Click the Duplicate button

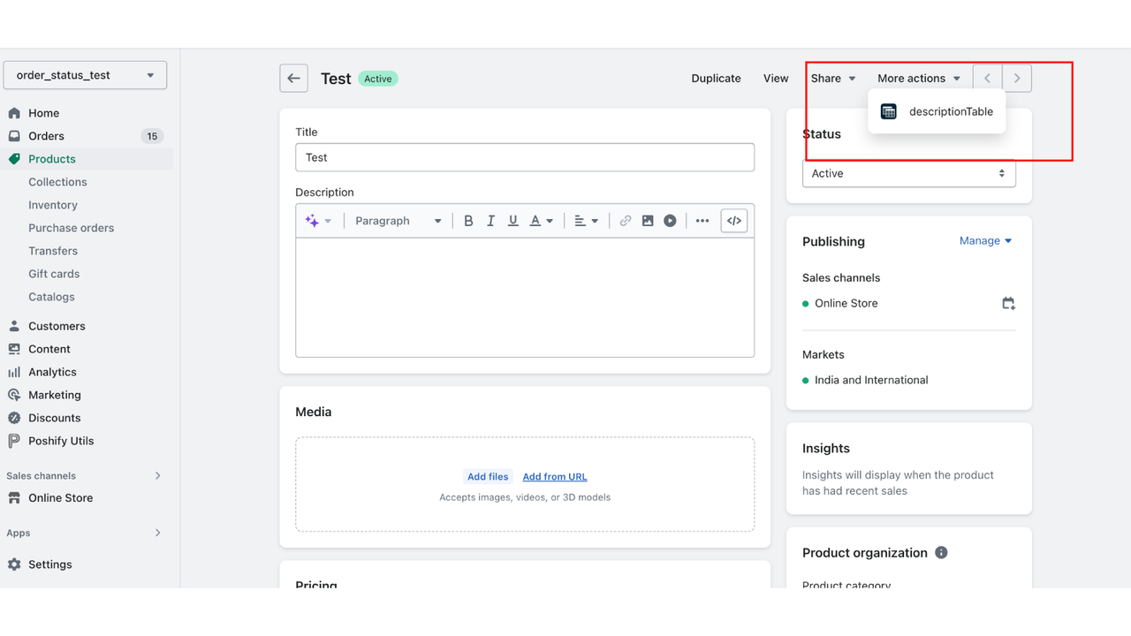click(x=716, y=78)
